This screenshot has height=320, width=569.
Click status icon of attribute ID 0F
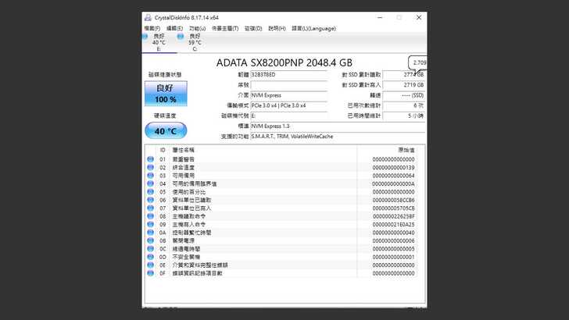[x=151, y=273]
